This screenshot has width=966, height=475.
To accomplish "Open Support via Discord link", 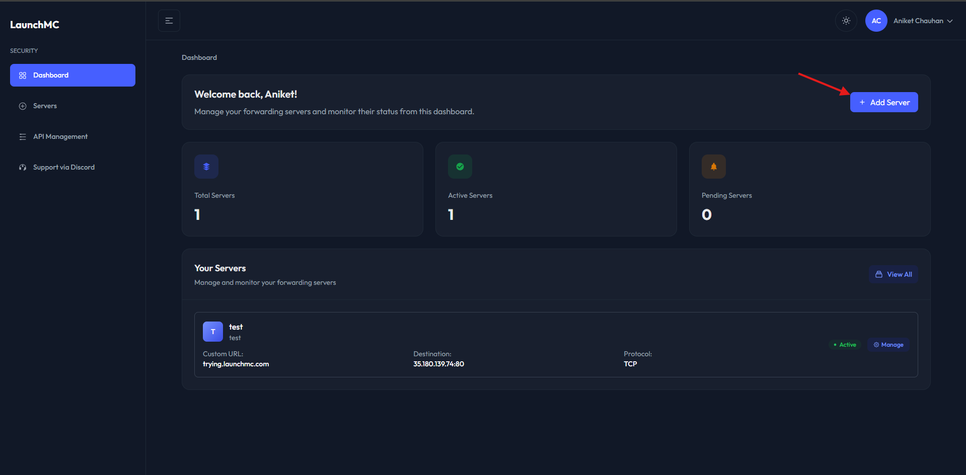I will tap(72, 167).
